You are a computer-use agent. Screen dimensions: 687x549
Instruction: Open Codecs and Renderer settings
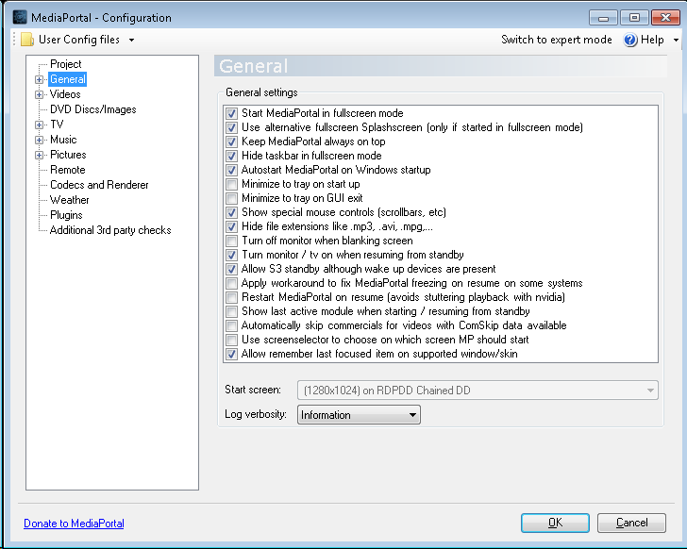[99, 185]
